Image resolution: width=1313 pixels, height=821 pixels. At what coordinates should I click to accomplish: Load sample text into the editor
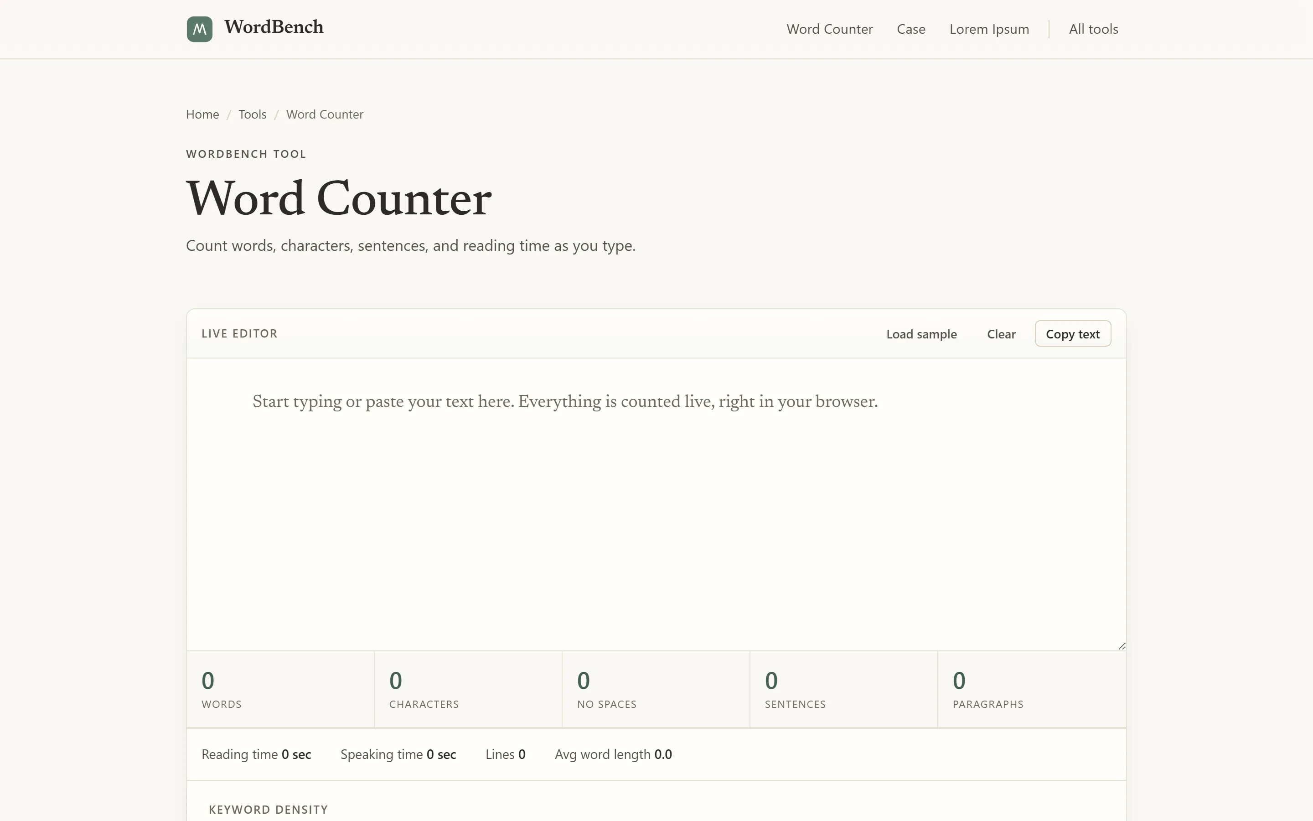pos(921,334)
